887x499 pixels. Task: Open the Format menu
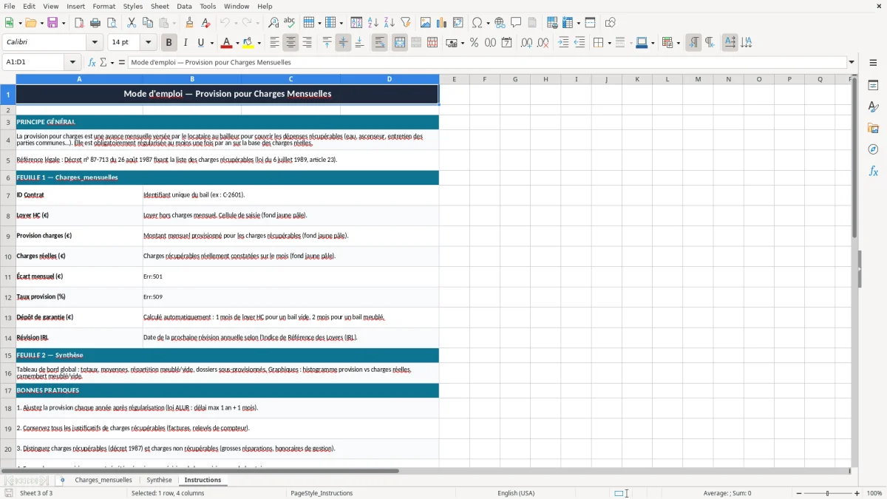[x=103, y=6]
